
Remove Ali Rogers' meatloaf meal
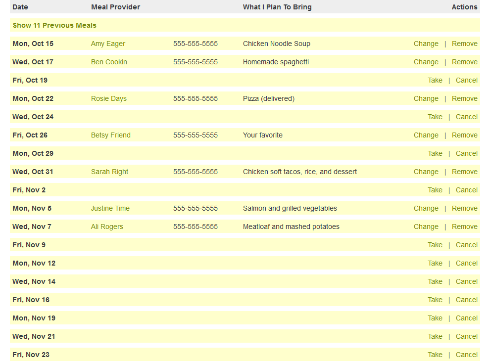click(464, 226)
